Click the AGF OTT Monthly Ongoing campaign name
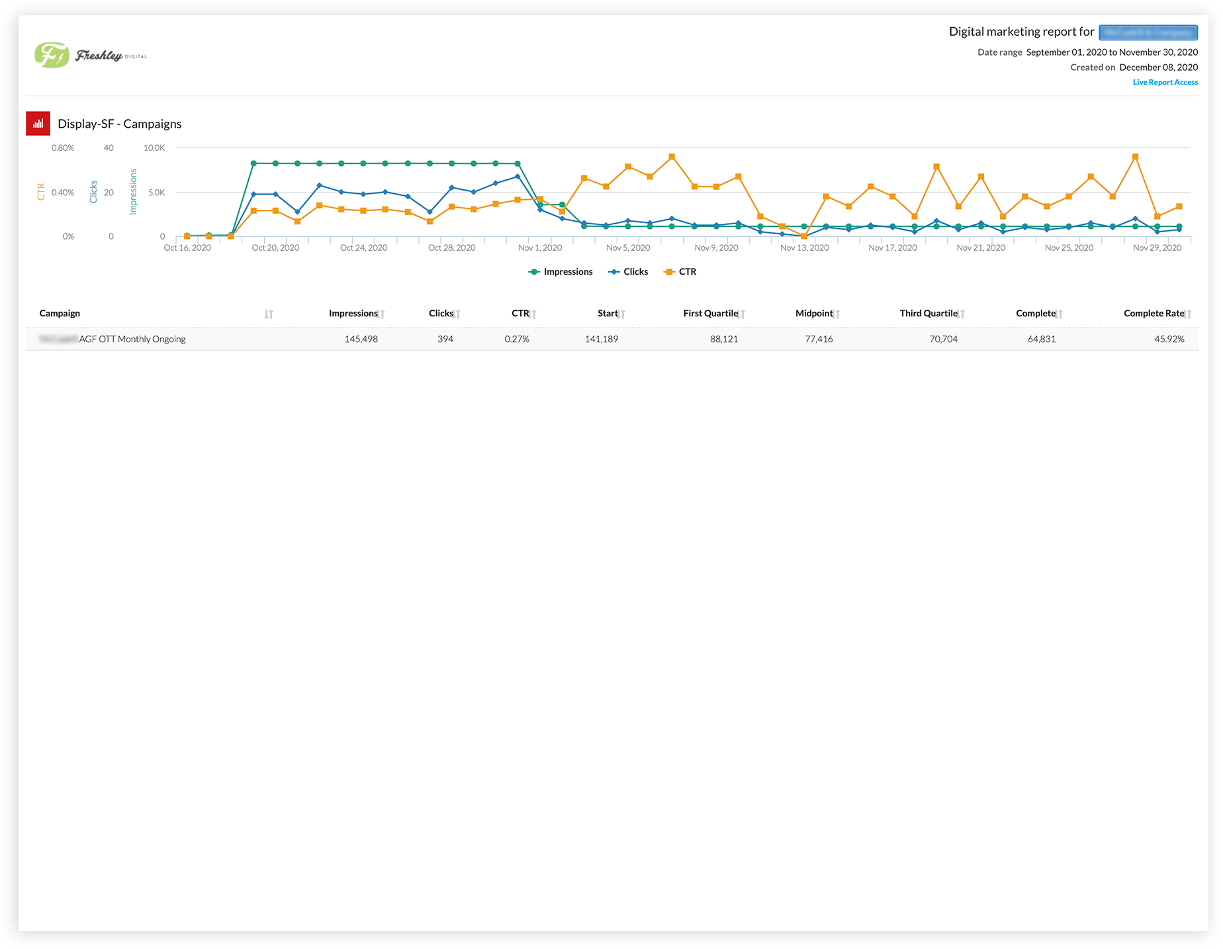This screenshot has height=949, width=1223. [132, 338]
